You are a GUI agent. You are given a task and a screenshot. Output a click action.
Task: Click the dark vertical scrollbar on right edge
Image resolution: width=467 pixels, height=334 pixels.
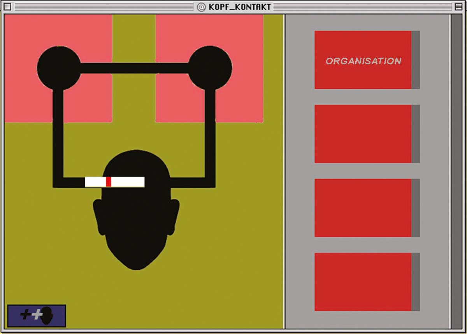[x=456, y=171]
